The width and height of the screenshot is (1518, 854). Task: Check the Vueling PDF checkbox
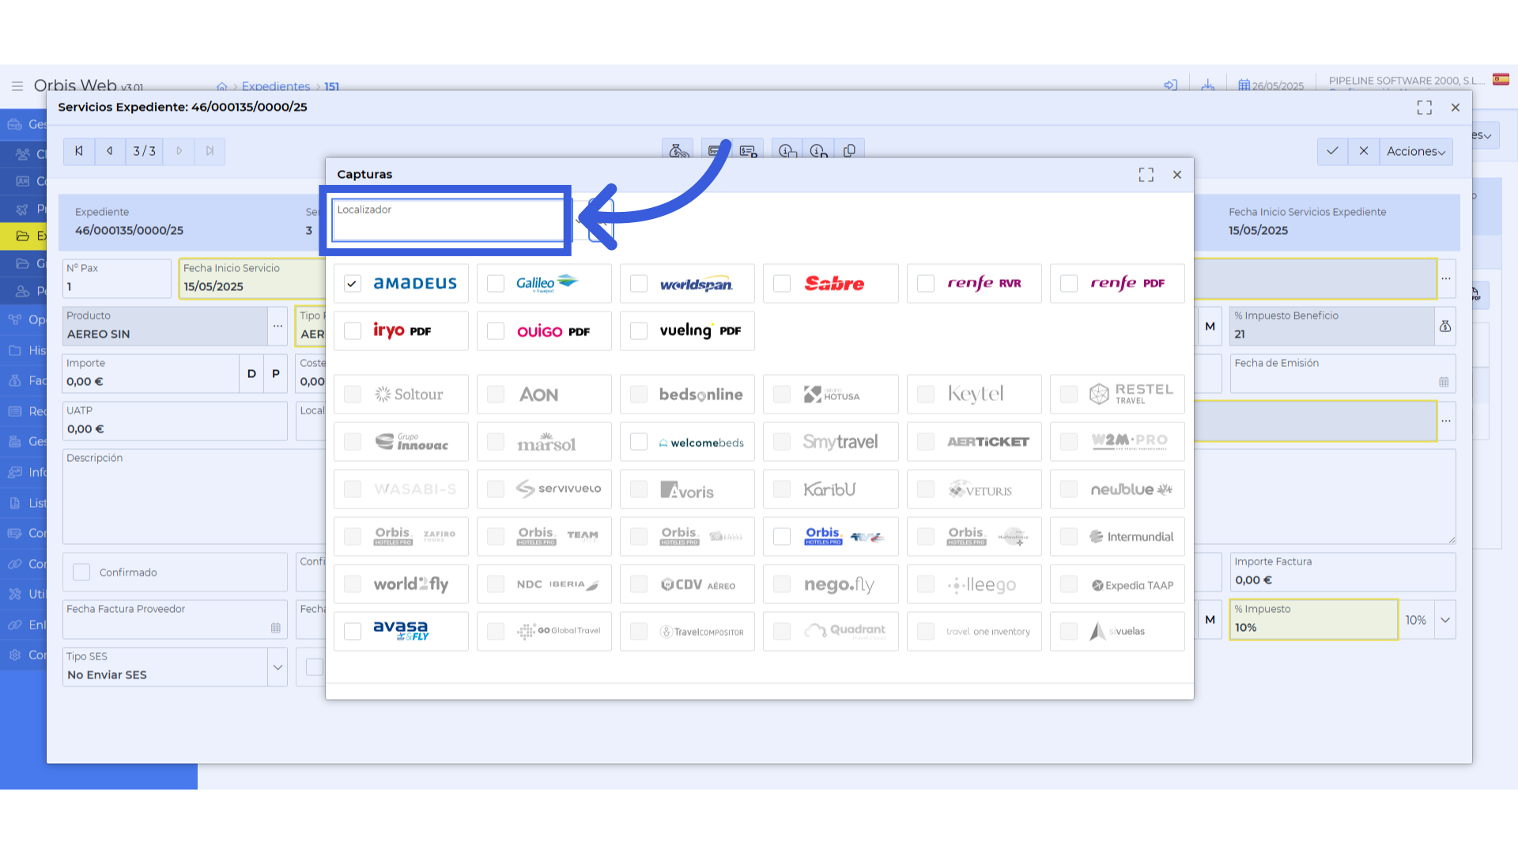click(x=639, y=331)
